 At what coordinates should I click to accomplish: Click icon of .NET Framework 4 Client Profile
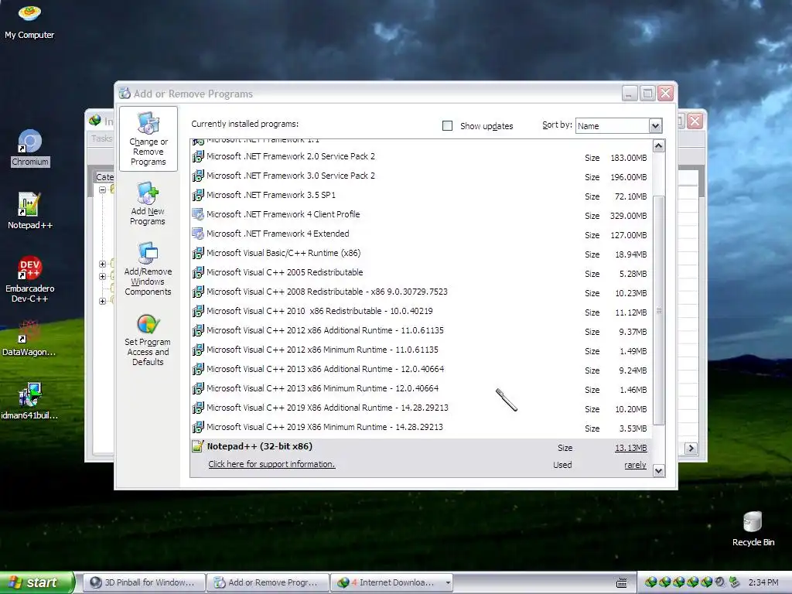tap(198, 215)
